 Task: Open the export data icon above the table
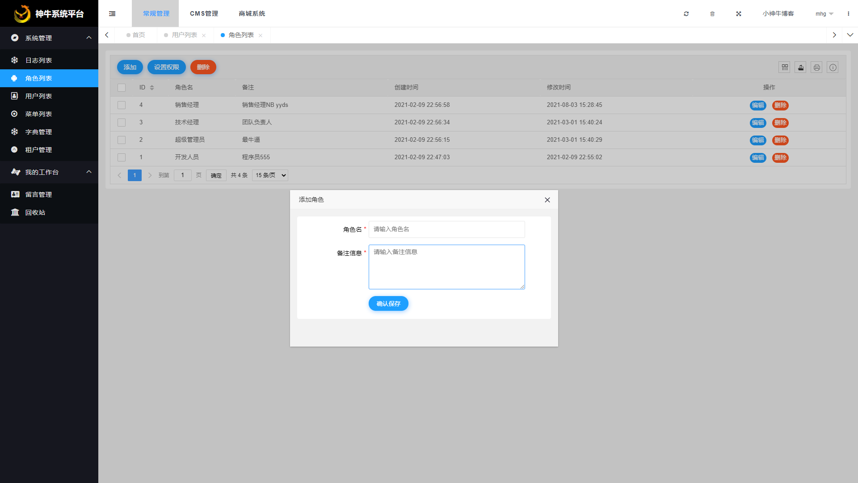[800, 67]
